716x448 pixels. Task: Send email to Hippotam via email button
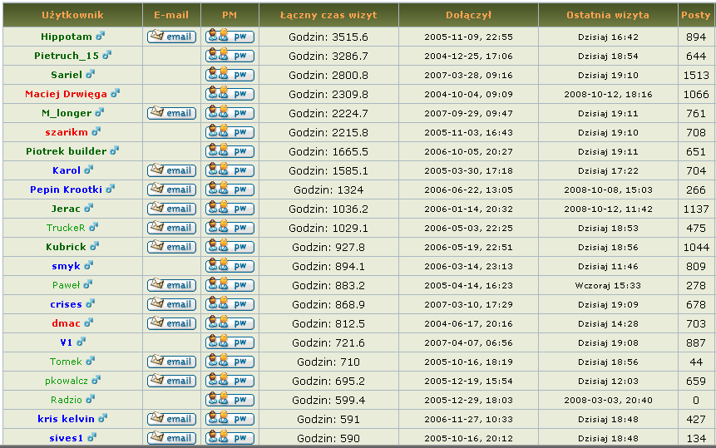[171, 37]
